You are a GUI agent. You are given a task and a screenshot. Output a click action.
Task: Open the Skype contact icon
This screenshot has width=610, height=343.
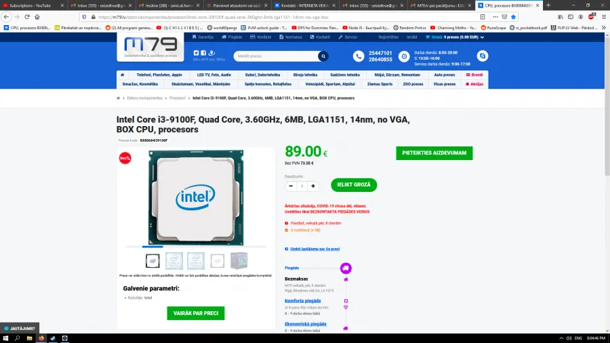coord(483,56)
